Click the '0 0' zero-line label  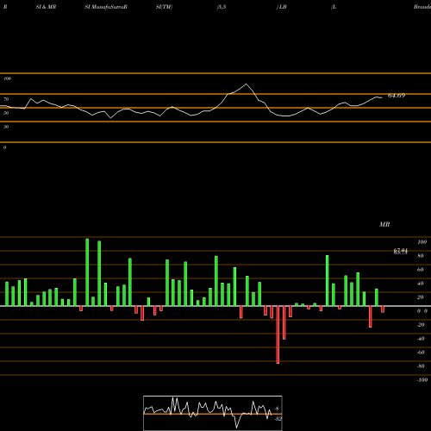422,311
